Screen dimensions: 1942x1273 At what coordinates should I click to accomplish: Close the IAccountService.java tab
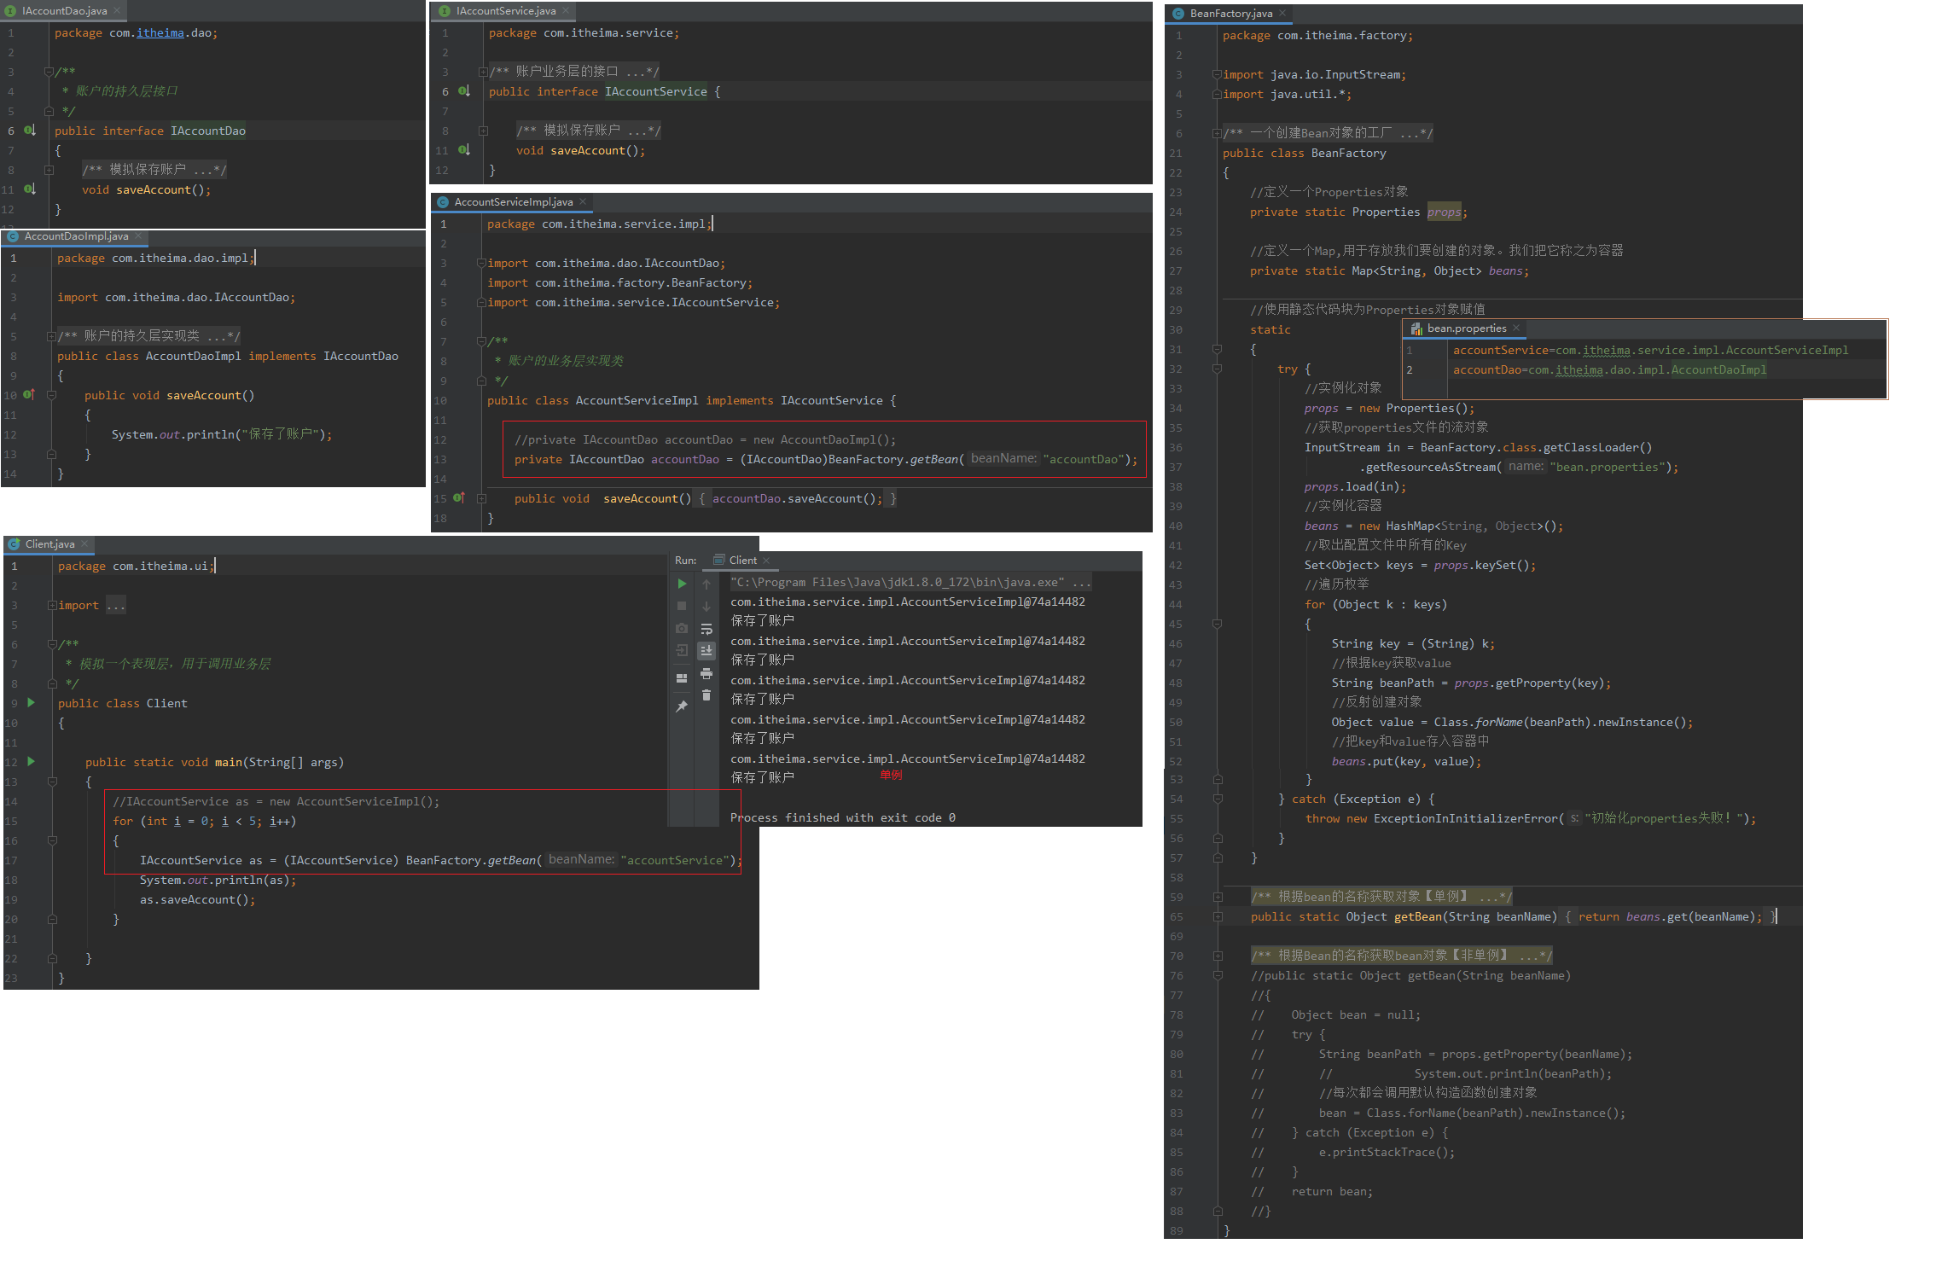point(566,11)
